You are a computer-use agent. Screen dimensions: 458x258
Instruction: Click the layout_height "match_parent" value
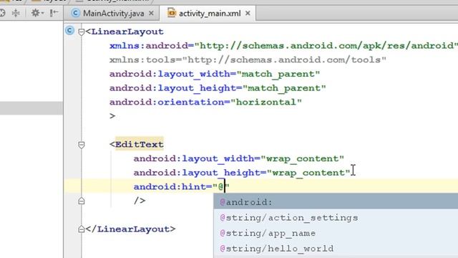pos(284,88)
